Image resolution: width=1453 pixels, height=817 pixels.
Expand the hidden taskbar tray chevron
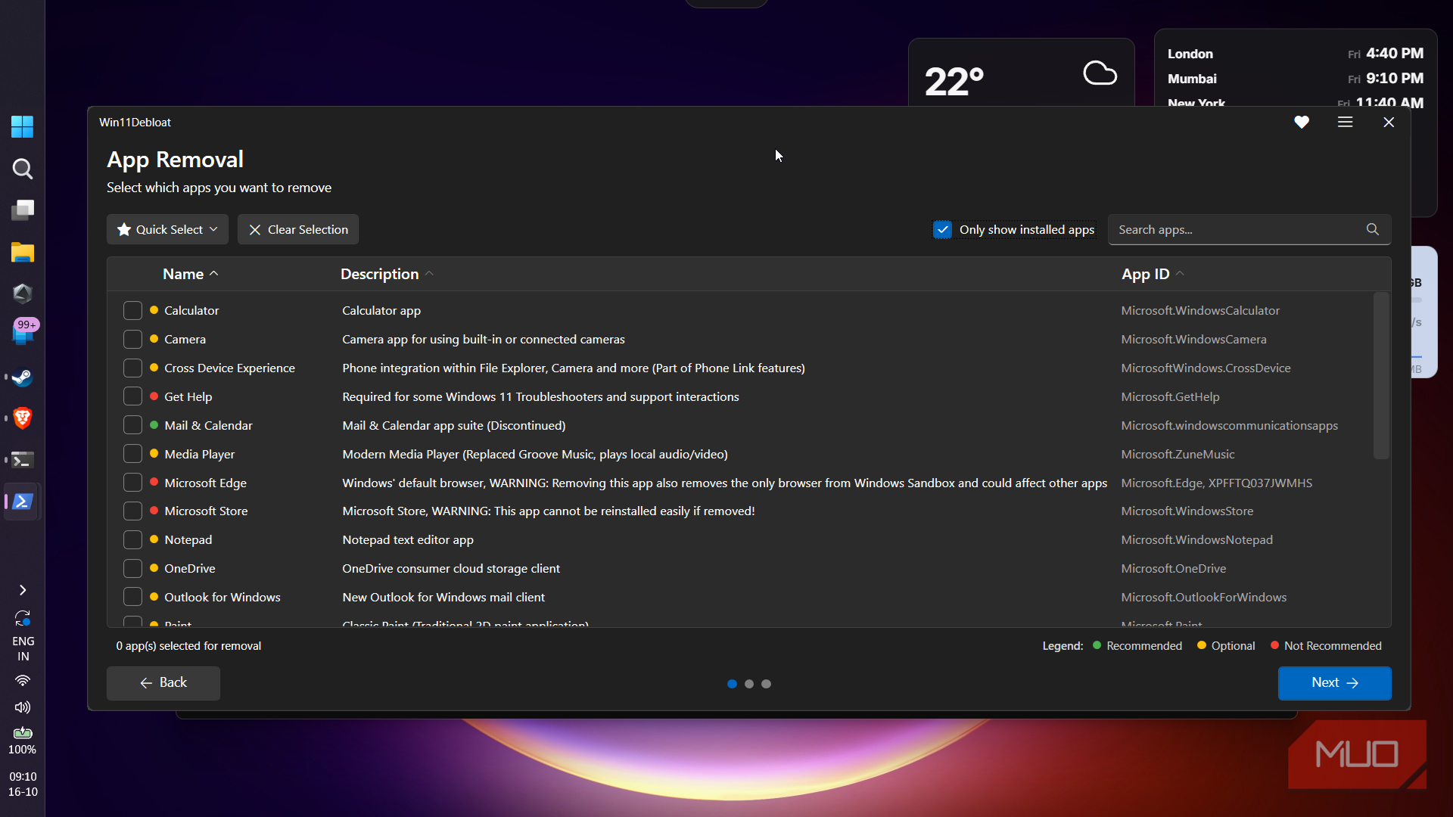click(23, 590)
